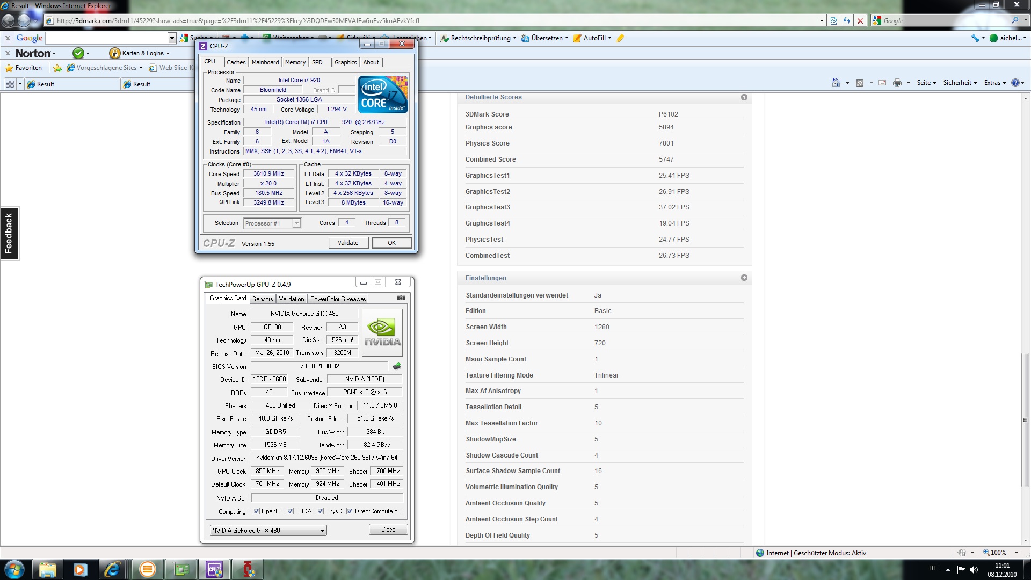The width and height of the screenshot is (1031, 580).
Task: Click inside the Google toolbar search field
Action: [x=106, y=38]
